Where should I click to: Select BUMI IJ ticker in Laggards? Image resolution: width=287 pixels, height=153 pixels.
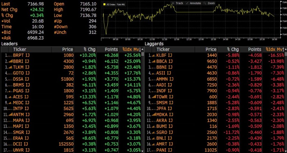coord(164,126)
